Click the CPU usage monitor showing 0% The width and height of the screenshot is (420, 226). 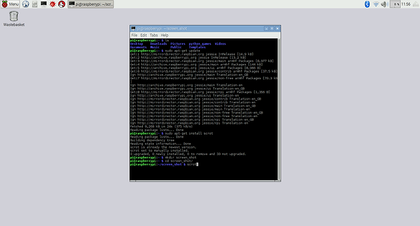click(395, 4)
